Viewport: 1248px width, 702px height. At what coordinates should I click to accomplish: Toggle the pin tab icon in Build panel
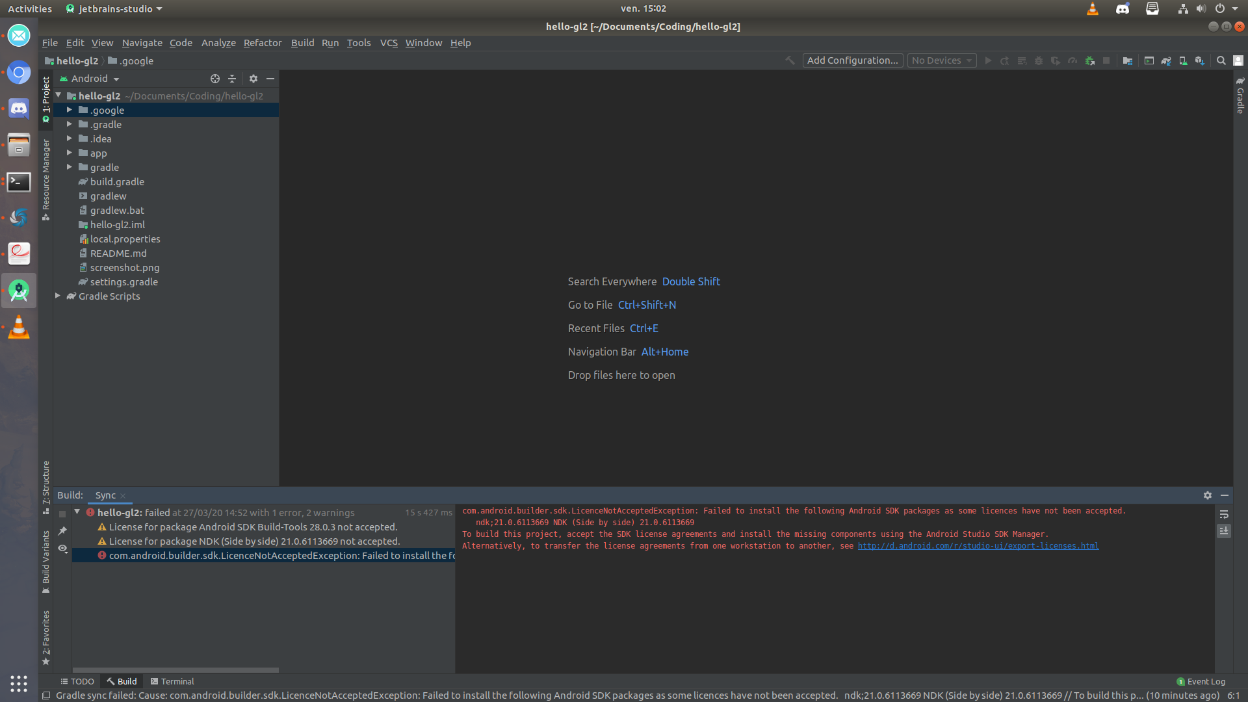coord(62,531)
